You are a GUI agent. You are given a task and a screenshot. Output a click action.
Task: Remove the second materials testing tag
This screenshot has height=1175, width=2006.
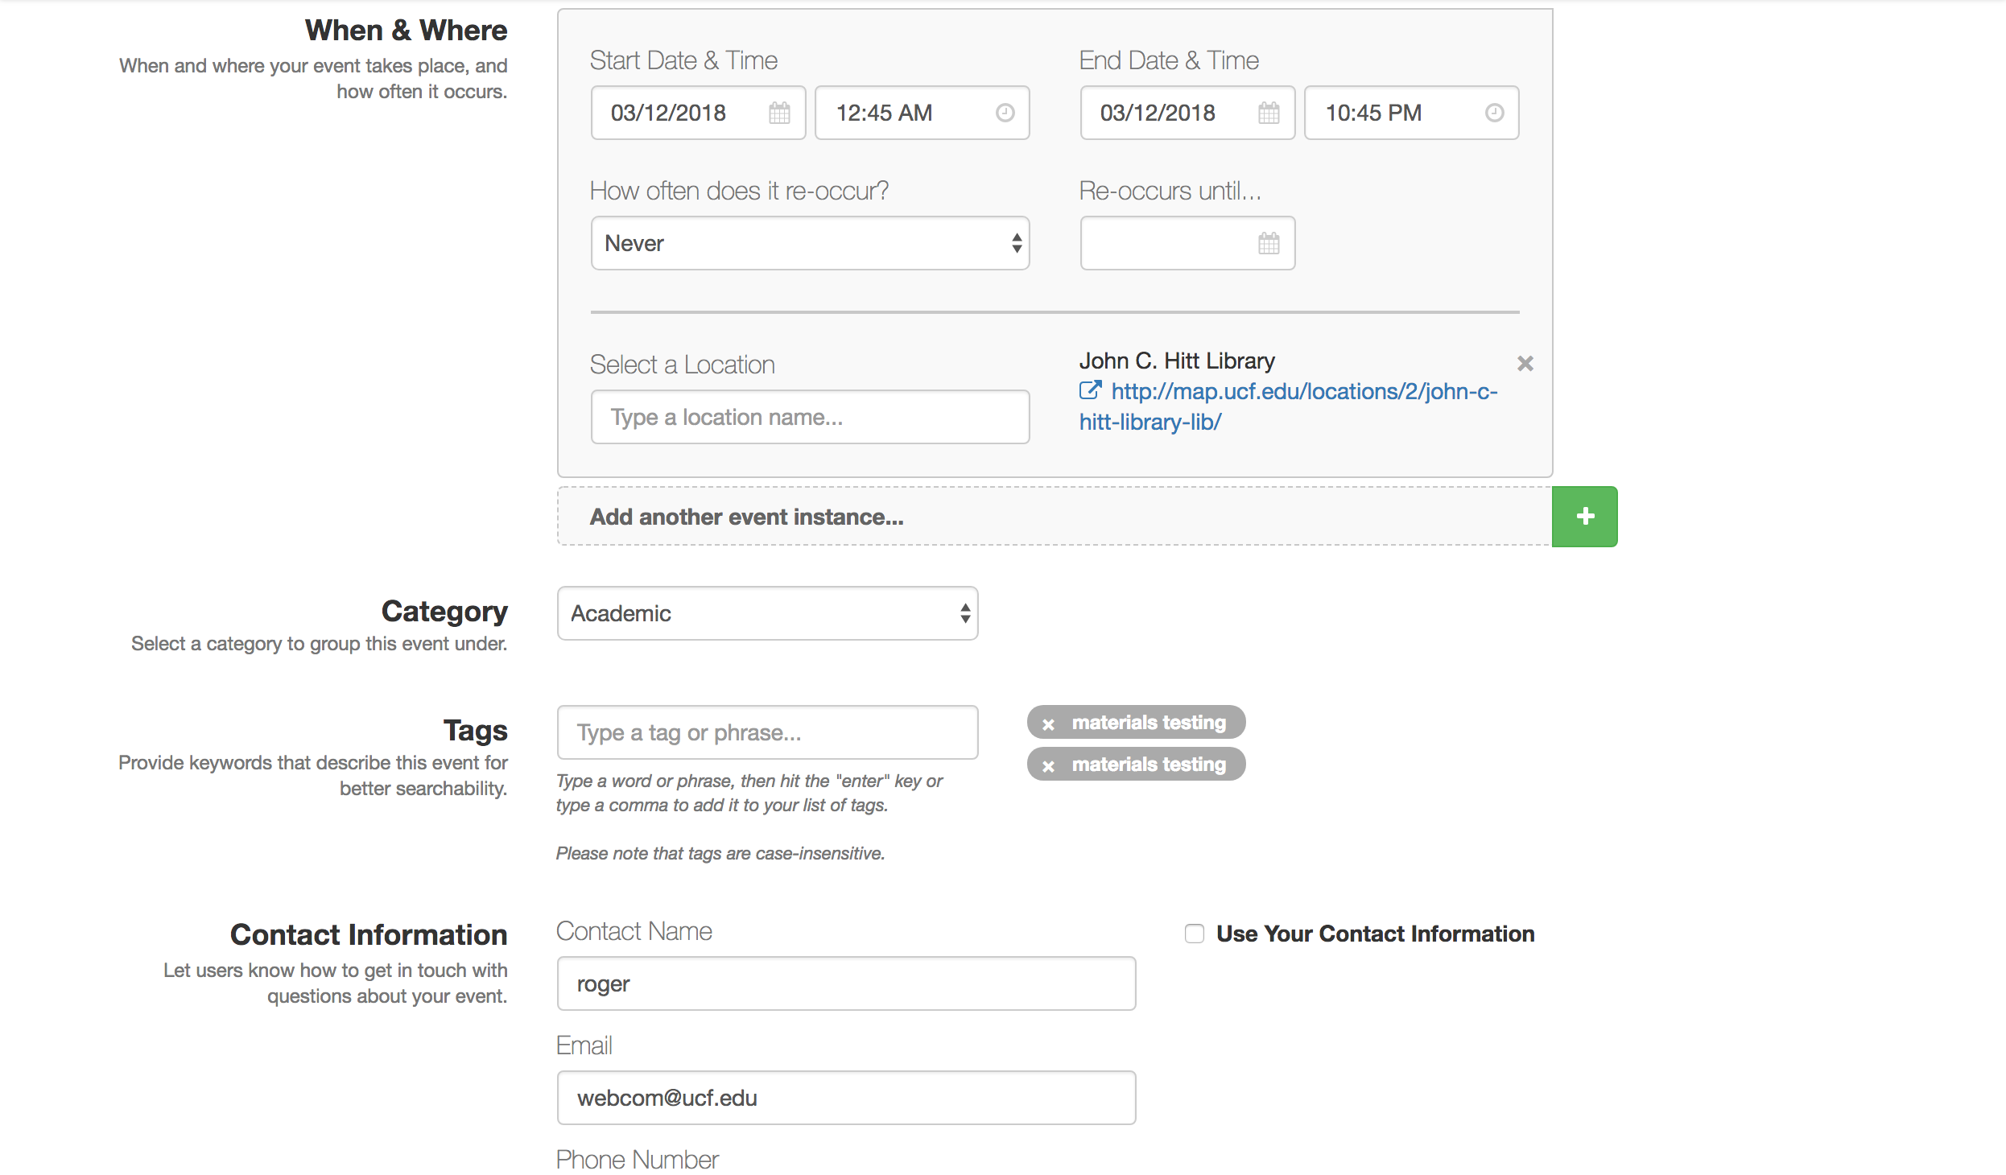(1048, 766)
